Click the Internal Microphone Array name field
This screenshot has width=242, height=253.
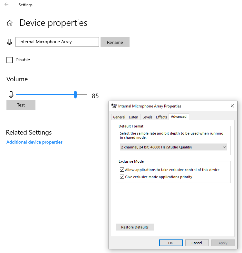(57, 42)
